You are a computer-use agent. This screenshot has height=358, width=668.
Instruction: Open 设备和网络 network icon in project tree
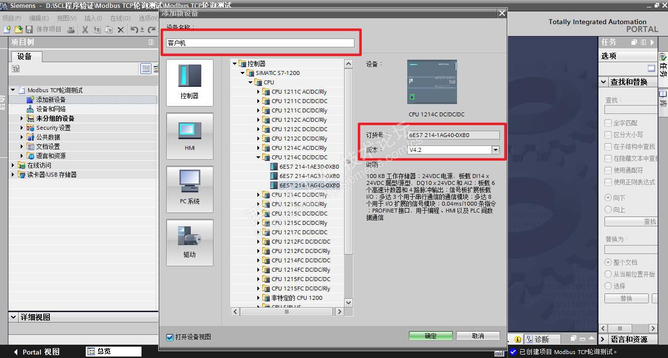31,109
